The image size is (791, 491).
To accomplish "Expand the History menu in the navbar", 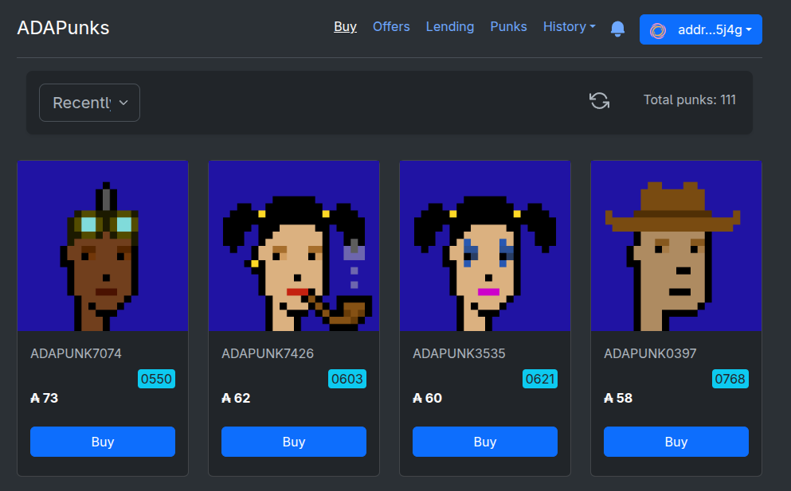I will click(x=569, y=26).
